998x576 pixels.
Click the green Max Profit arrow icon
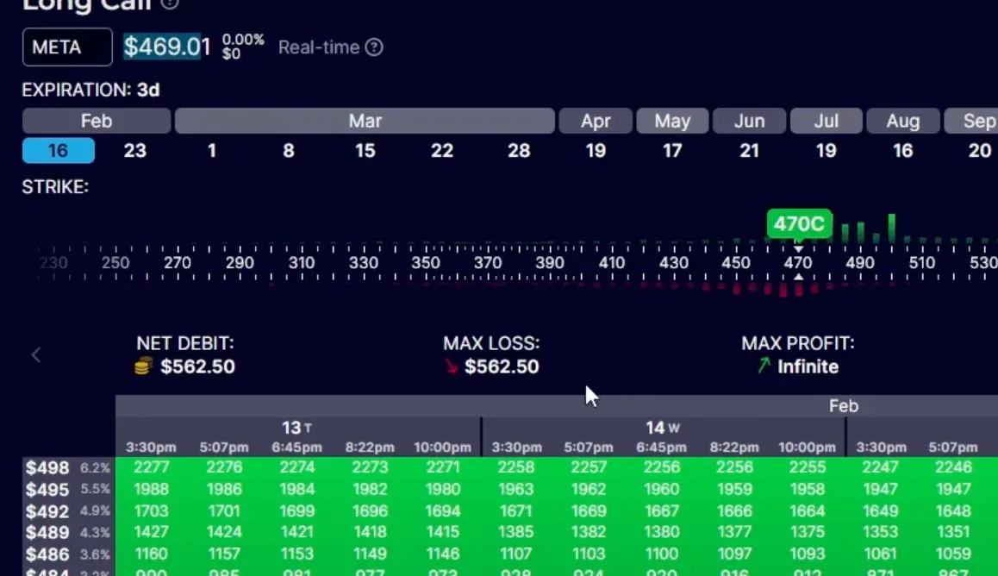[x=764, y=366]
